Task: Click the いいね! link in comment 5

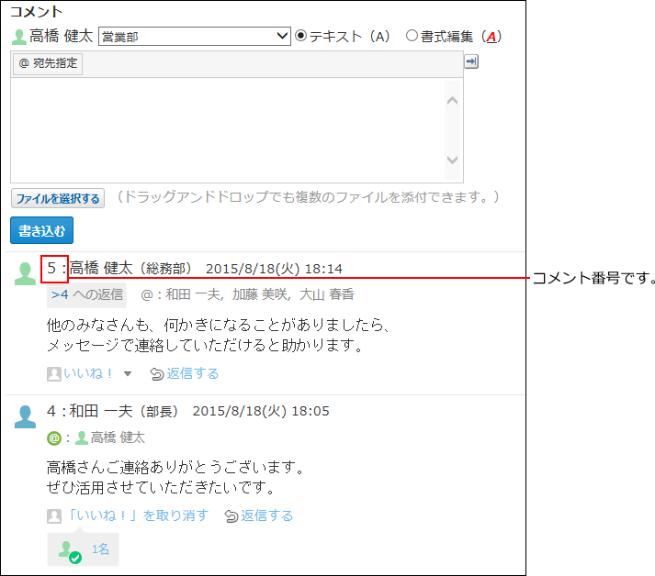Action: pyautogui.click(x=87, y=373)
